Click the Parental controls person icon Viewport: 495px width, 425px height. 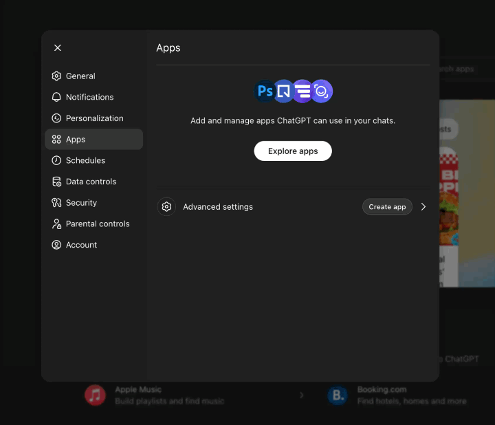[56, 224]
